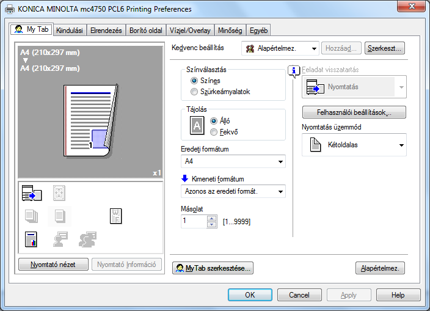Click the Nyomtató nézet button

pyautogui.click(x=53, y=265)
